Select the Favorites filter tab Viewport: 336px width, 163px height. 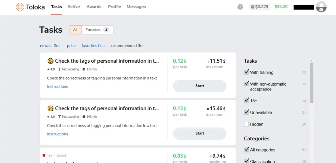(97, 30)
